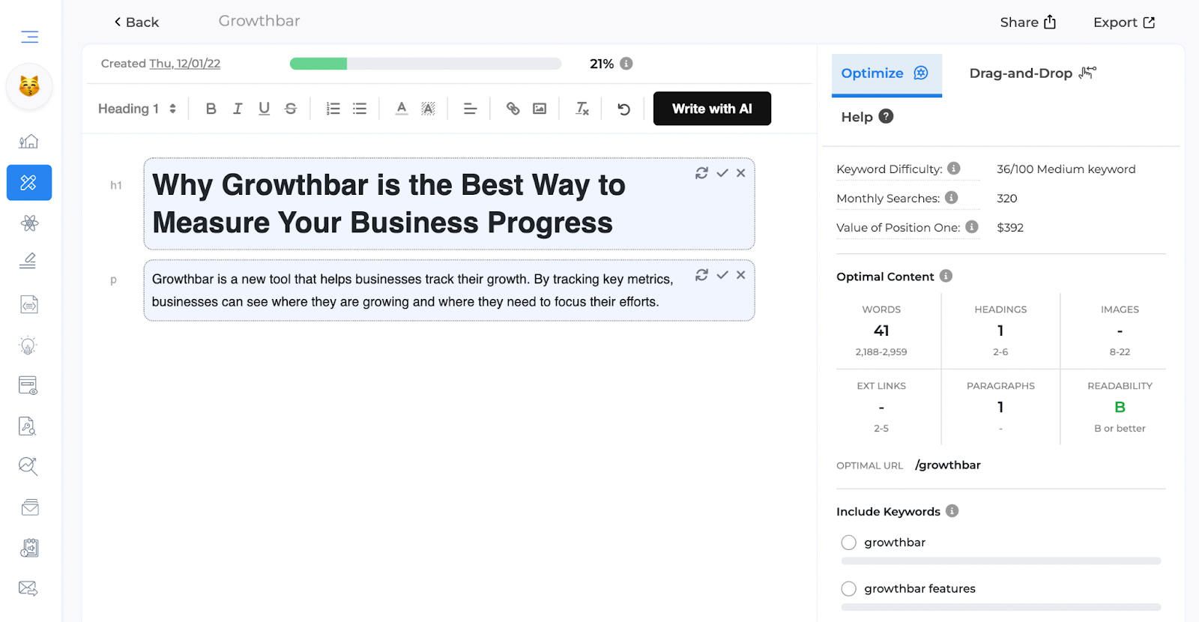1199x622 pixels.
Task: Open the text alignment dropdown
Action: pos(470,109)
